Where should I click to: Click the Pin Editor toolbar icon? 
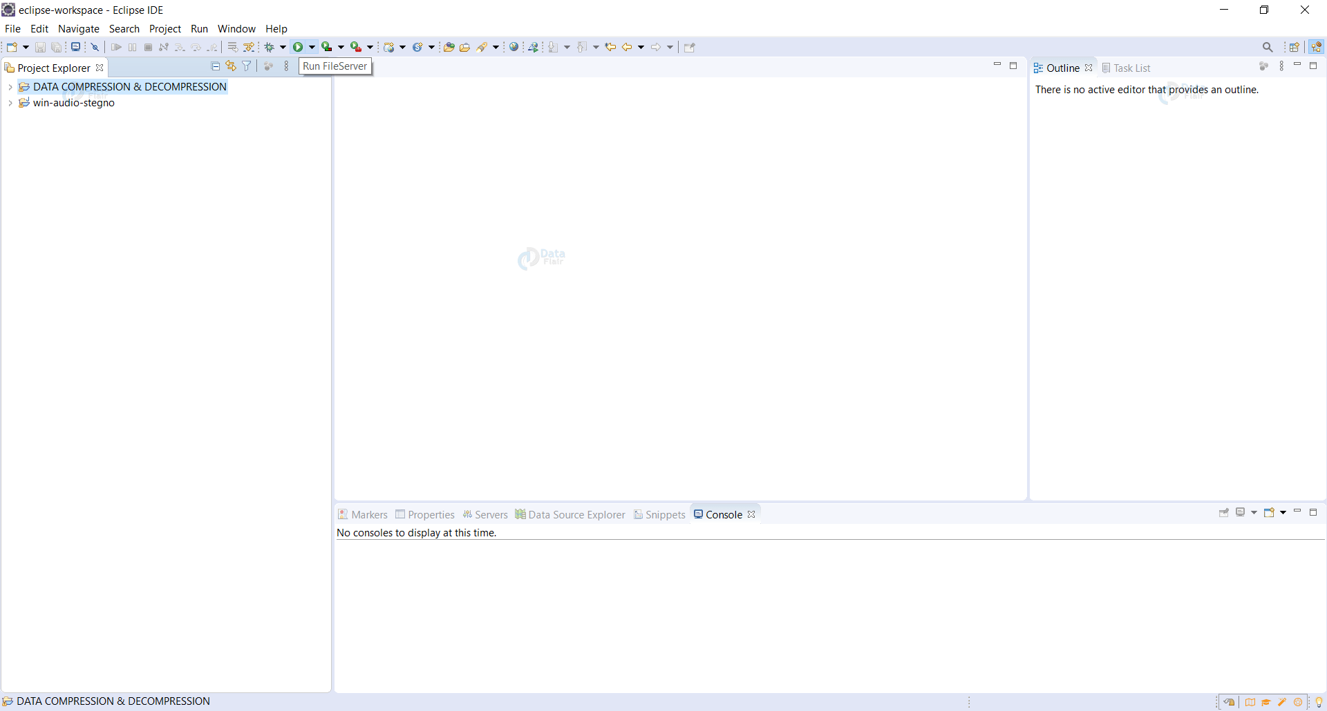pos(689,47)
